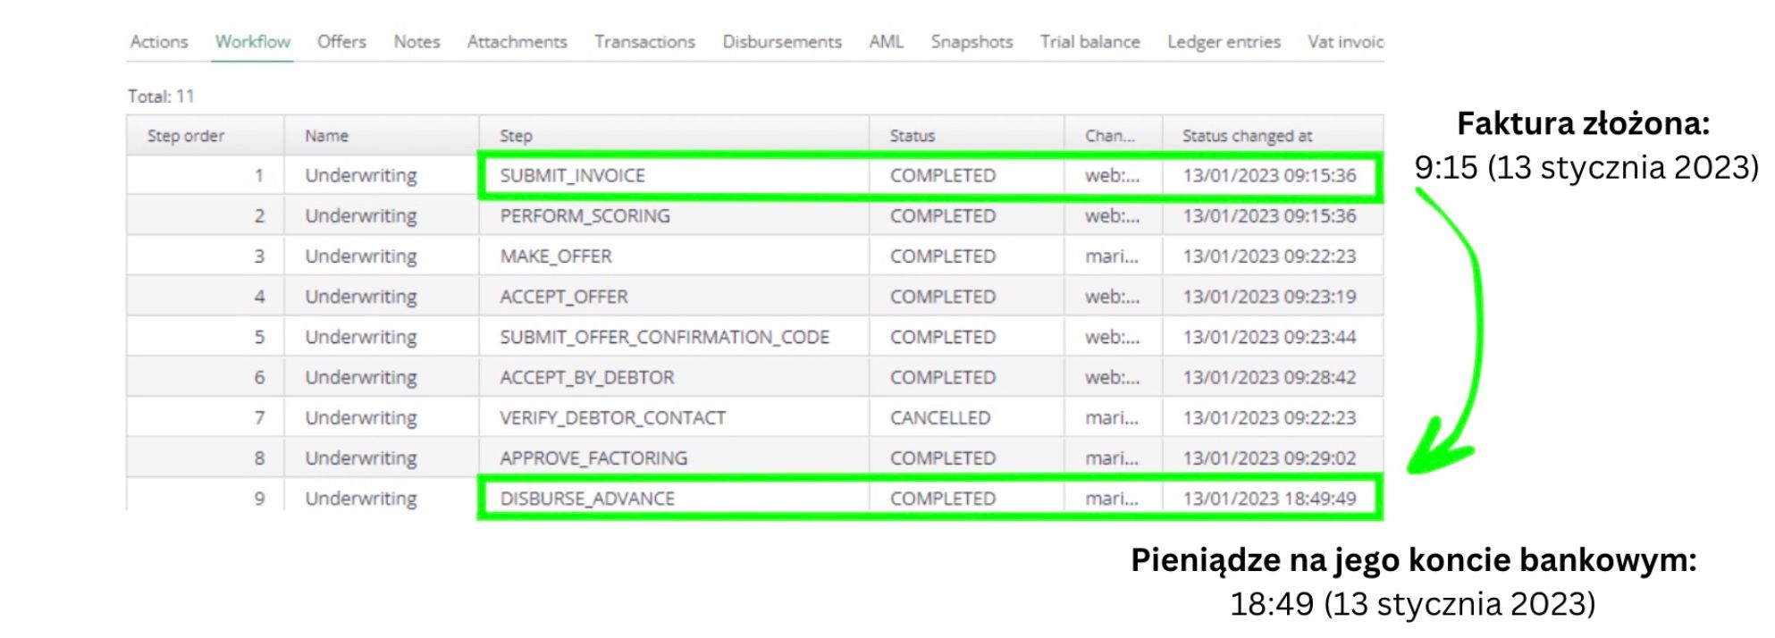
Task: Open the Actions tab
Action: coord(159,42)
